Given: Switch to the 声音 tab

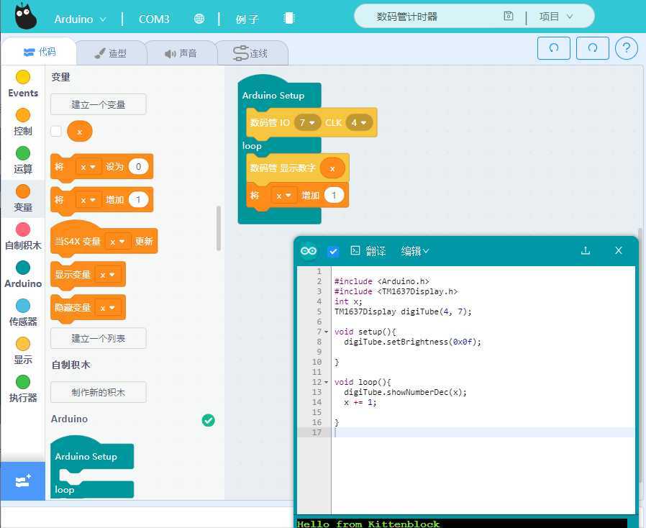Looking at the screenshot, I should coord(181,53).
